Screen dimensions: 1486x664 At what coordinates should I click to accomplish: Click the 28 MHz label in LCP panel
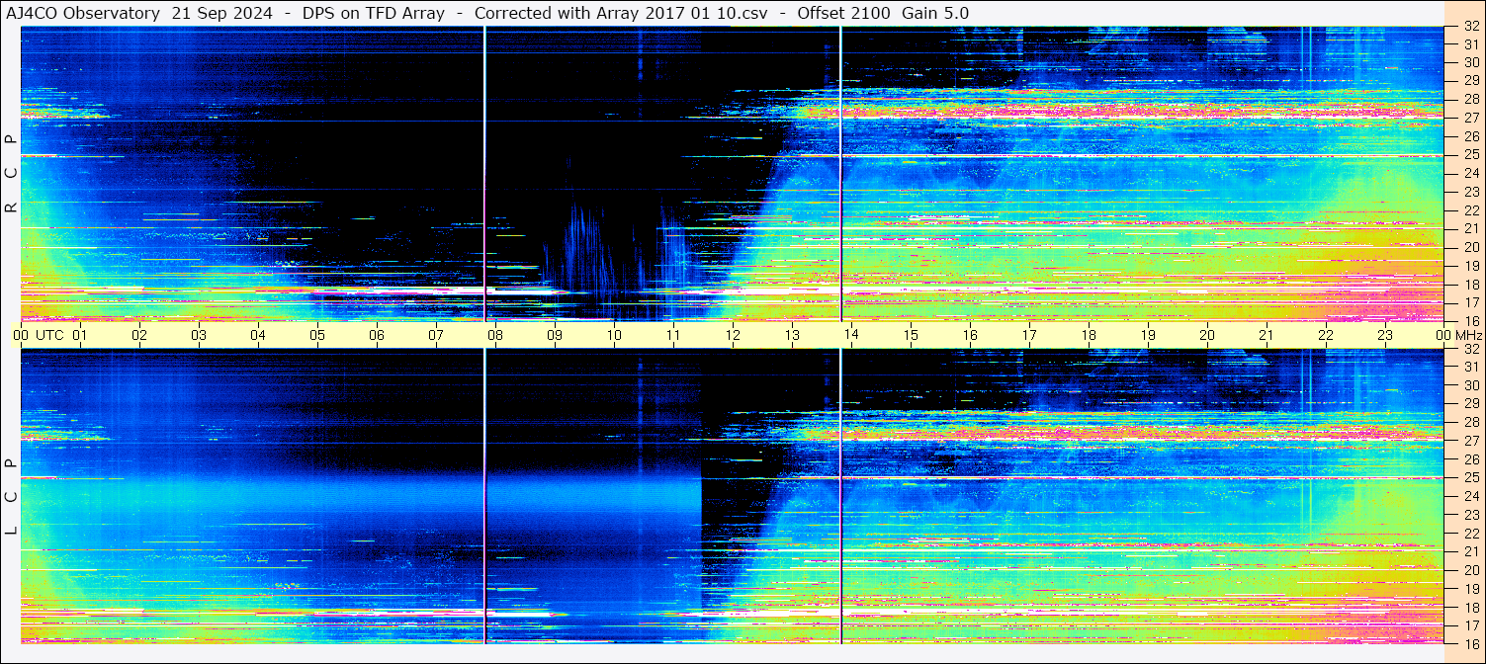[x=1471, y=422]
